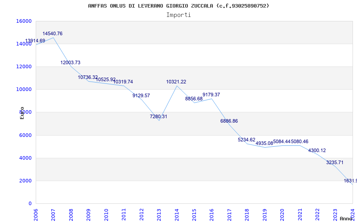This screenshot has width=357, height=223.
Task: Click the Importi subtitle
Action: [x=178, y=15]
